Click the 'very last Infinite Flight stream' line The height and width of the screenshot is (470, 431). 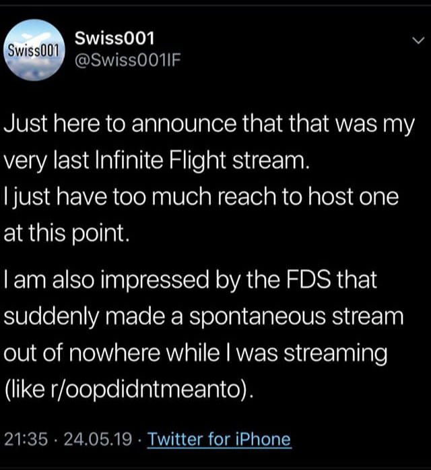[x=159, y=160]
